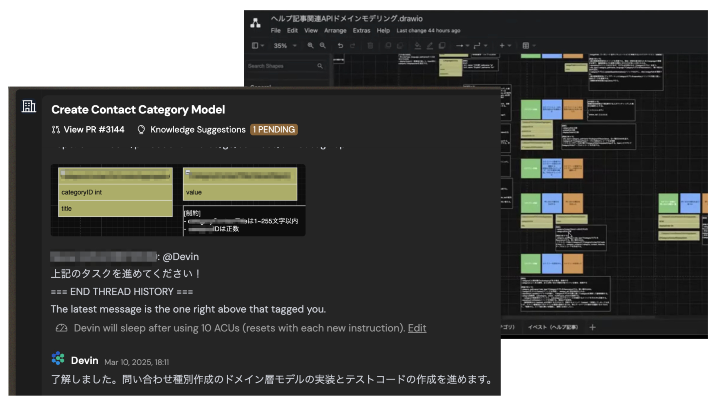
Task: Open View PR #3144
Action: click(x=94, y=130)
